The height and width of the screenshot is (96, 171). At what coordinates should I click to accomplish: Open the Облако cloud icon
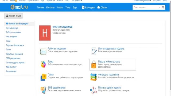[x=99, y=7]
